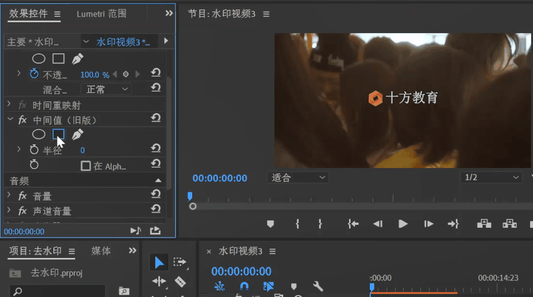This screenshot has width=533, height=297.
Task: Go to next opacity keyframe
Action: tap(137, 74)
